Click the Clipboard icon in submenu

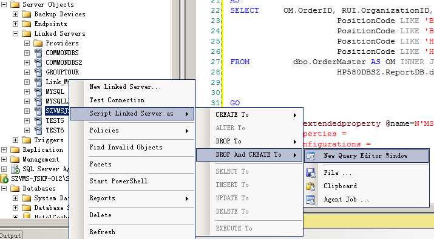tap(311, 186)
